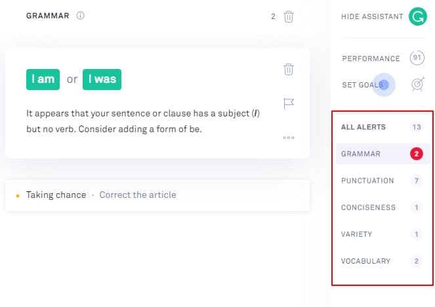Open the Vocabulary alerts list

pos(382,261)
